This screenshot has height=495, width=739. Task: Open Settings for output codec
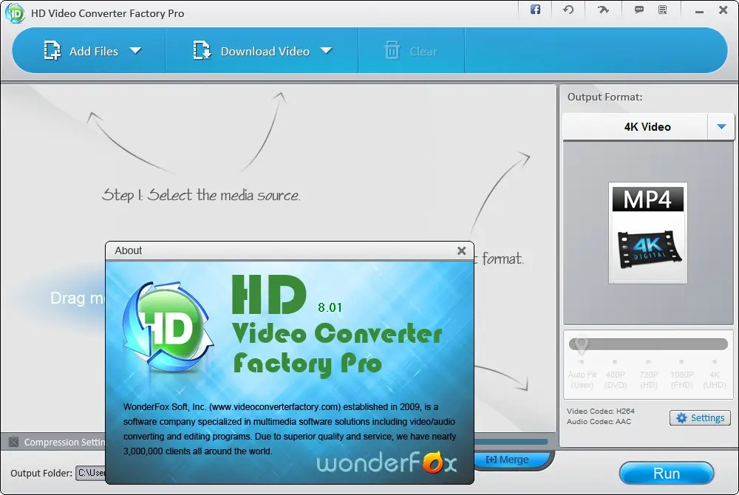pos(700,417)
